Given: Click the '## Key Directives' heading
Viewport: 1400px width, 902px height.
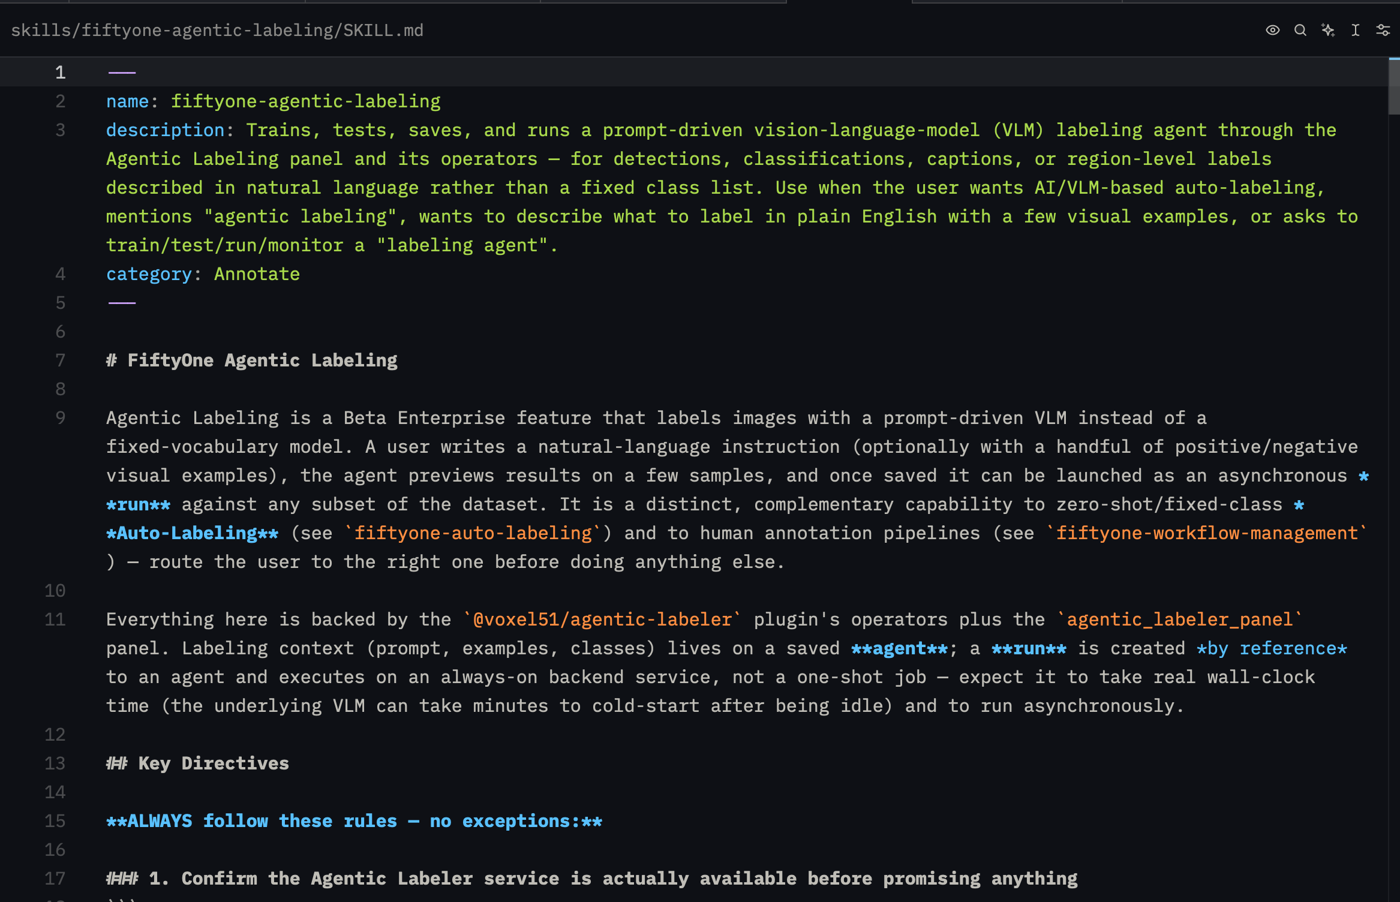Looking at the screenshot, I should click(197, 763).
